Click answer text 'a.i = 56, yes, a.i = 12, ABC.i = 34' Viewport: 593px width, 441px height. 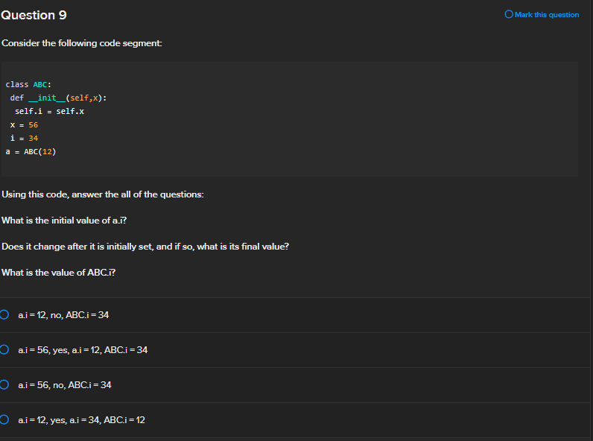[83, 350]
